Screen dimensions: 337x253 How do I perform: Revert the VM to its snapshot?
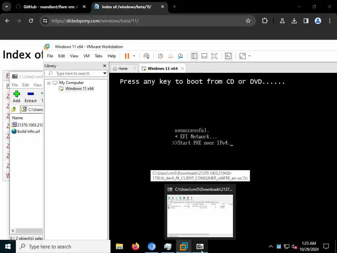click(x=170, y=56)
